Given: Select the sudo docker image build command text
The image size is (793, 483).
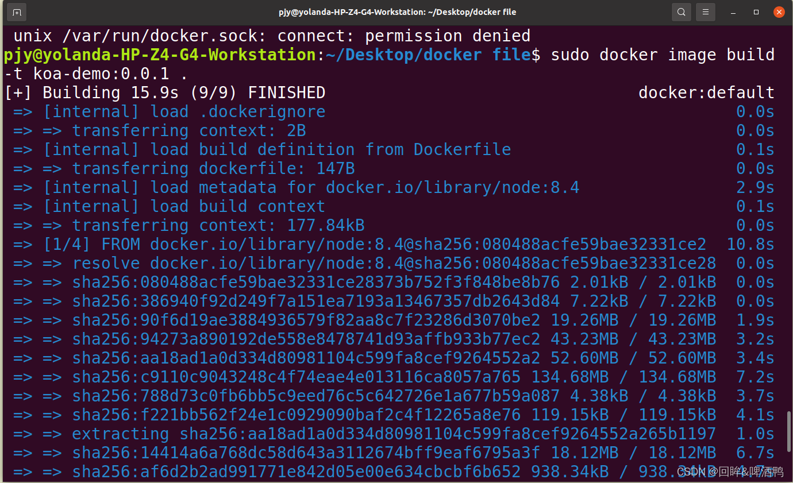Looking at the screenshot, I should click(661, 55).
